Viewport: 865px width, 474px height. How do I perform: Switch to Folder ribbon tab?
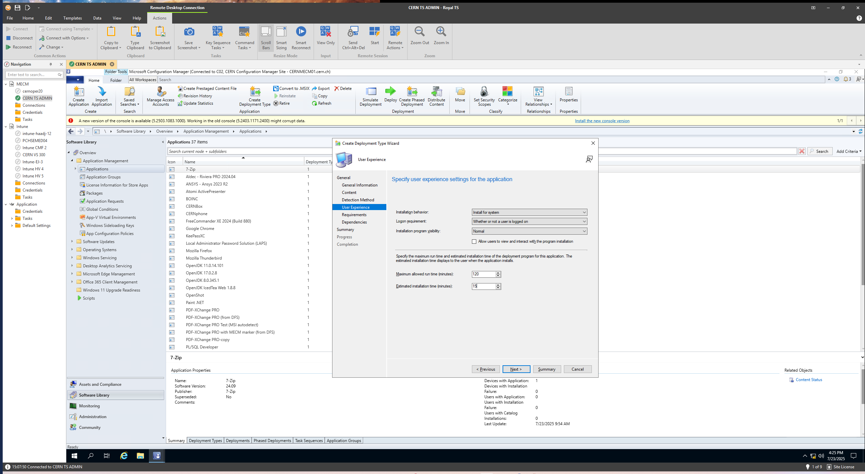pos(116,80)
